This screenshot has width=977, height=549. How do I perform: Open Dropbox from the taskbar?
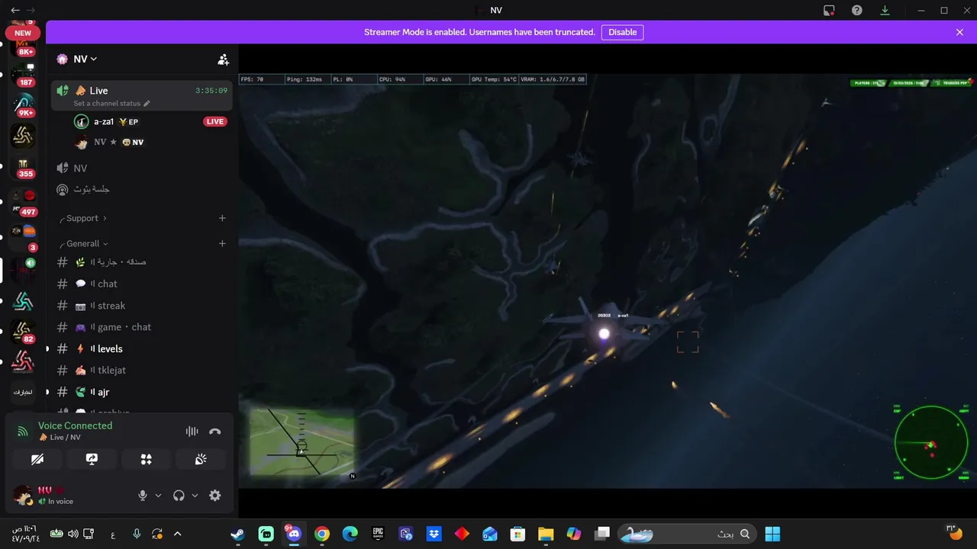(434, 534)
